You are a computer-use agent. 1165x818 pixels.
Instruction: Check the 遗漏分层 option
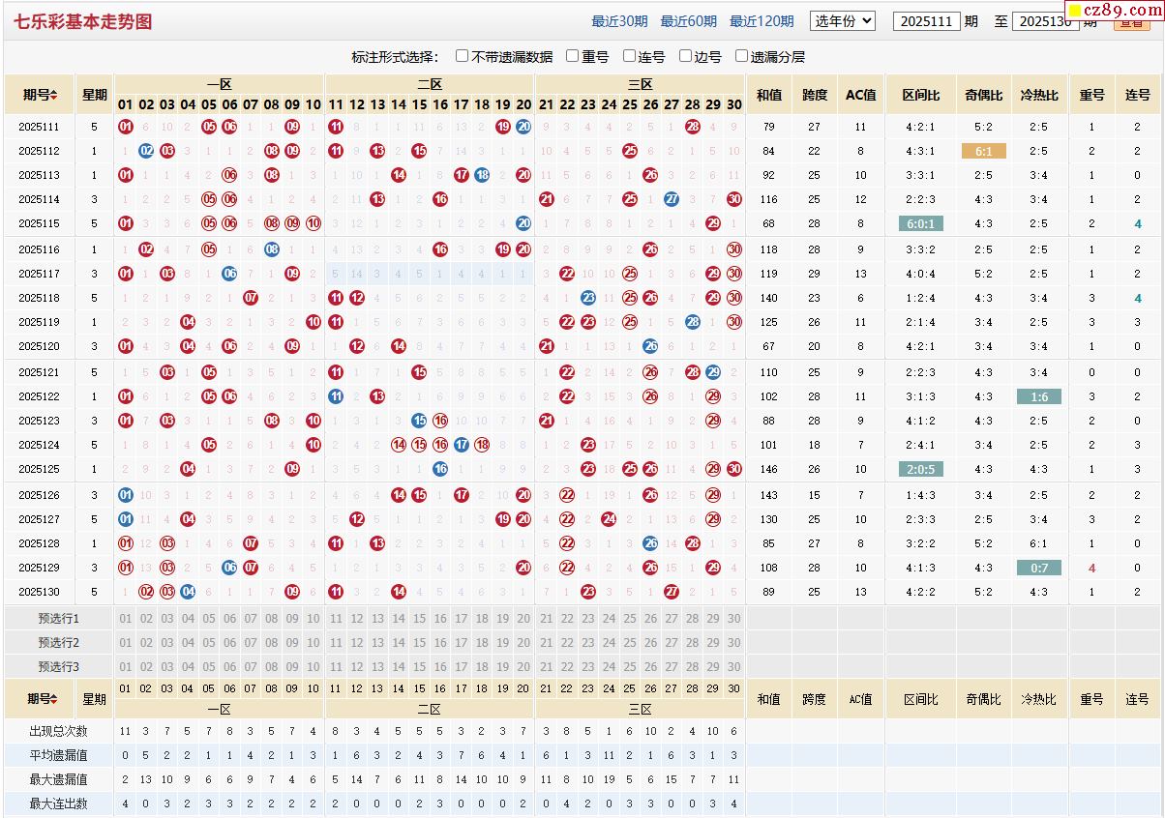tap(742, 56)
